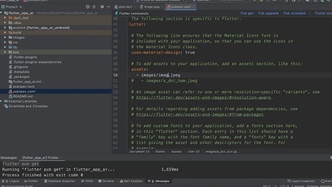Switch to image.jpeg editor tab
This screenshot has height=187, width=332.
click(x=151, y=7)
